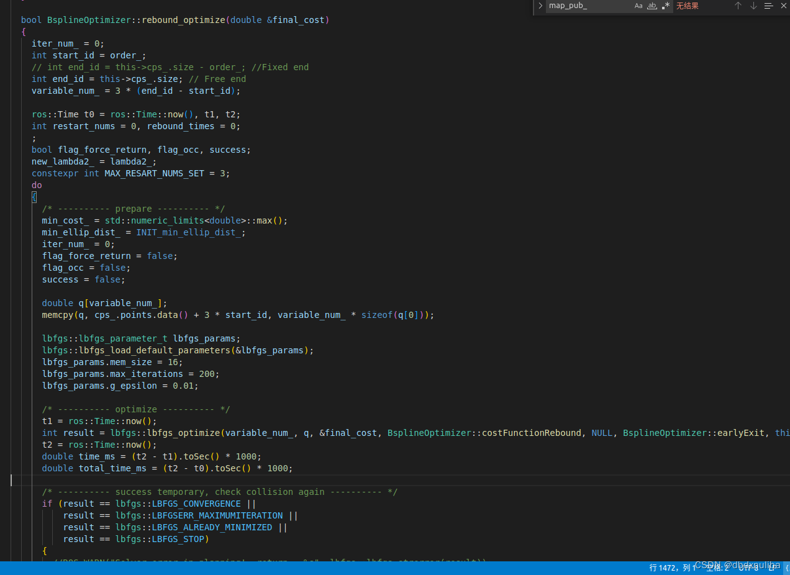
Task: Enable regular expression (.*) search mode
Action: [665, 6]
